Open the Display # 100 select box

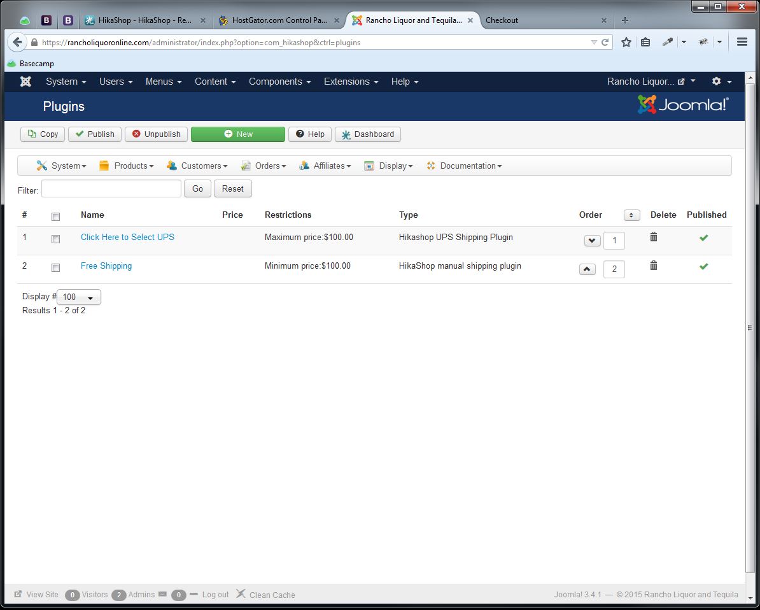coord(78,297)
